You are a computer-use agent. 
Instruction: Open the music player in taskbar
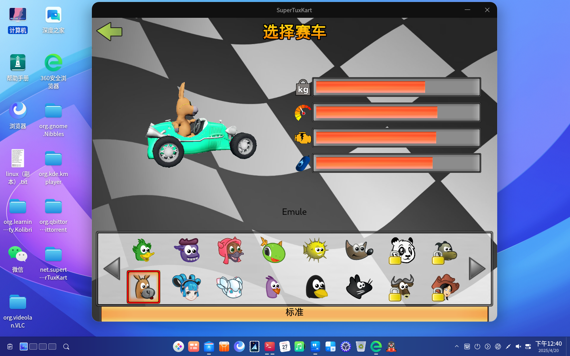300,347
